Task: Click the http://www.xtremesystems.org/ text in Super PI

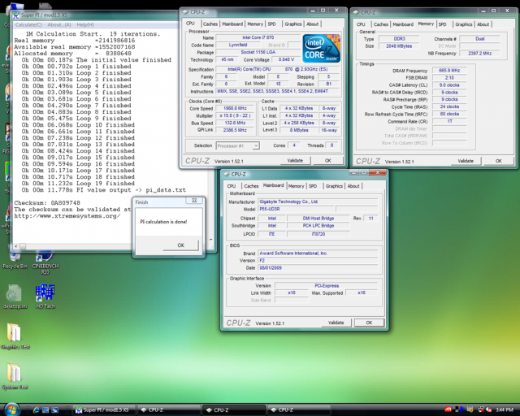Action: point(67,216)
